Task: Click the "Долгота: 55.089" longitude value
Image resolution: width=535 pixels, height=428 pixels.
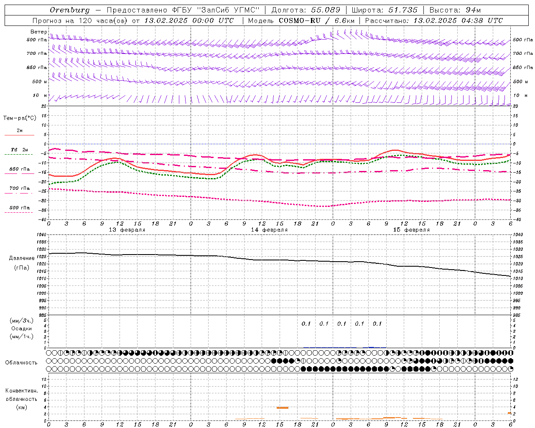Action: coord(306,10)
